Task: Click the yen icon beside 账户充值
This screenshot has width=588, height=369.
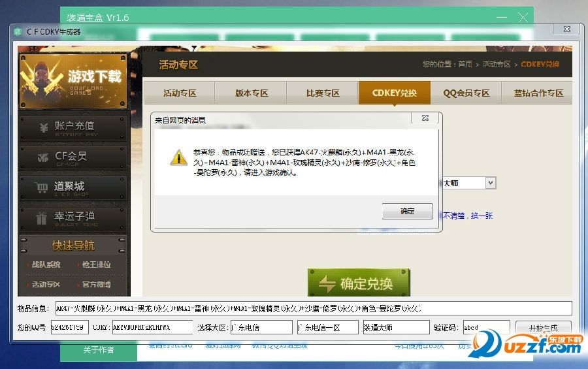Action: point(44,128)
